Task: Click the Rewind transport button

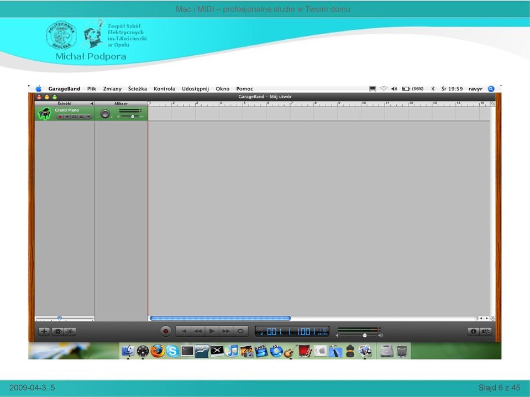Action: click(198, 331)
